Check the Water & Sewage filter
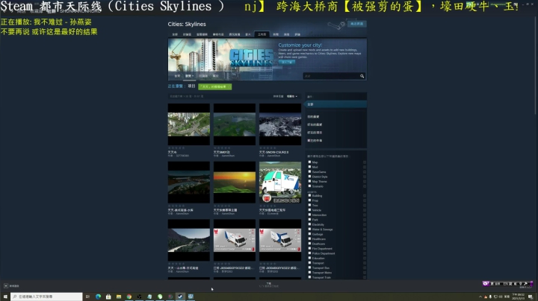 [309, 229]
